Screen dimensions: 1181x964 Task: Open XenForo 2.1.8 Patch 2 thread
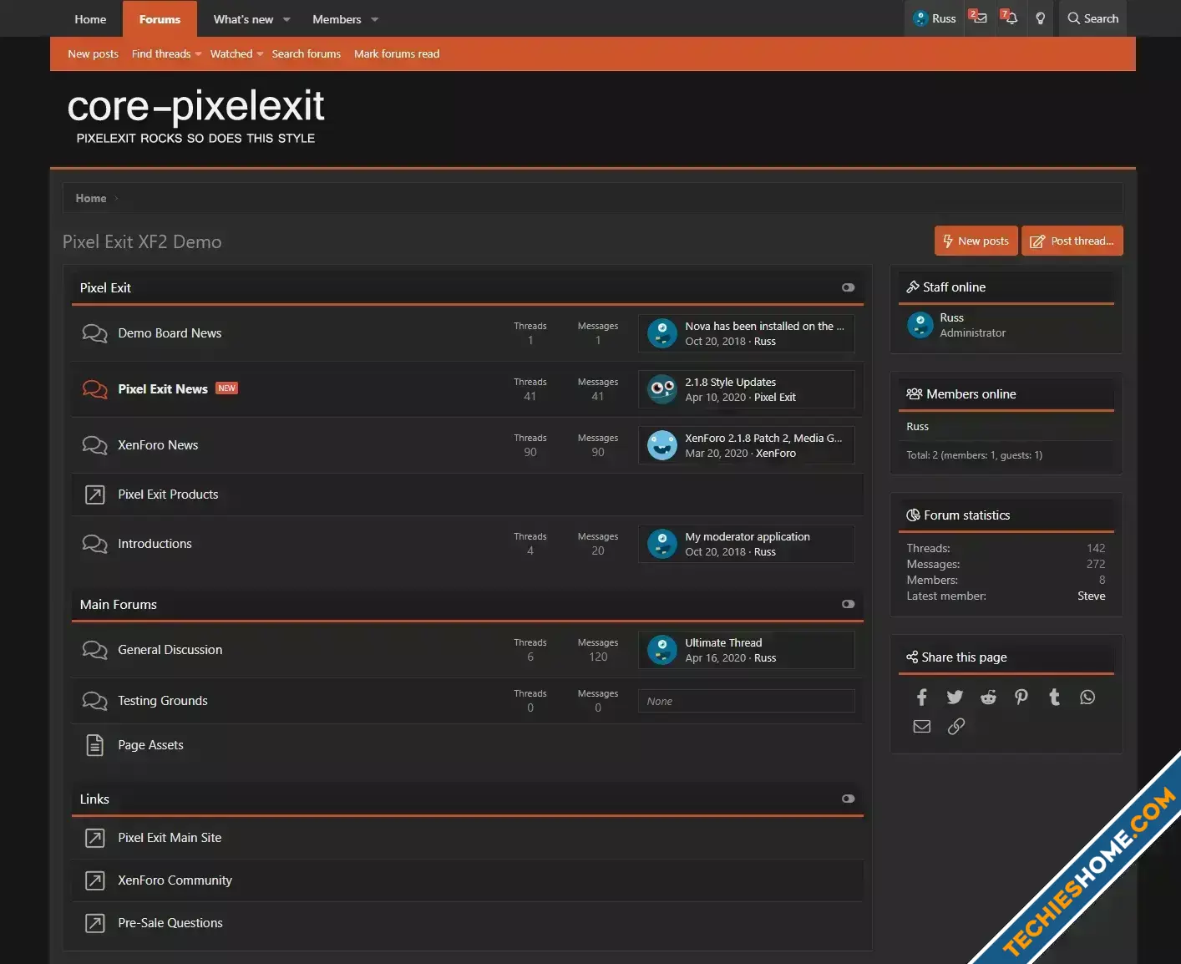pyautogui.click(x=763, y=438)
